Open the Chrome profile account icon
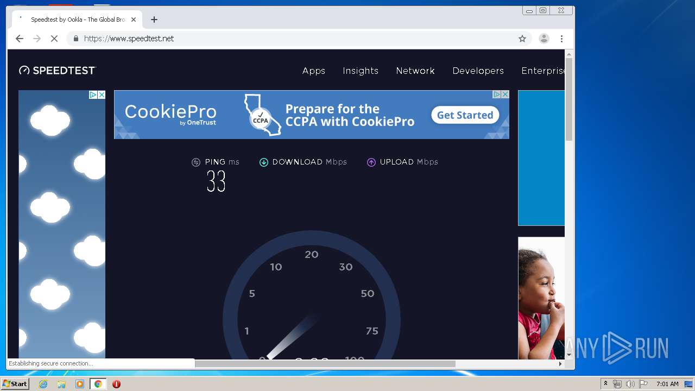The height and width of the screenshot is (391, 695). point(544,39)
